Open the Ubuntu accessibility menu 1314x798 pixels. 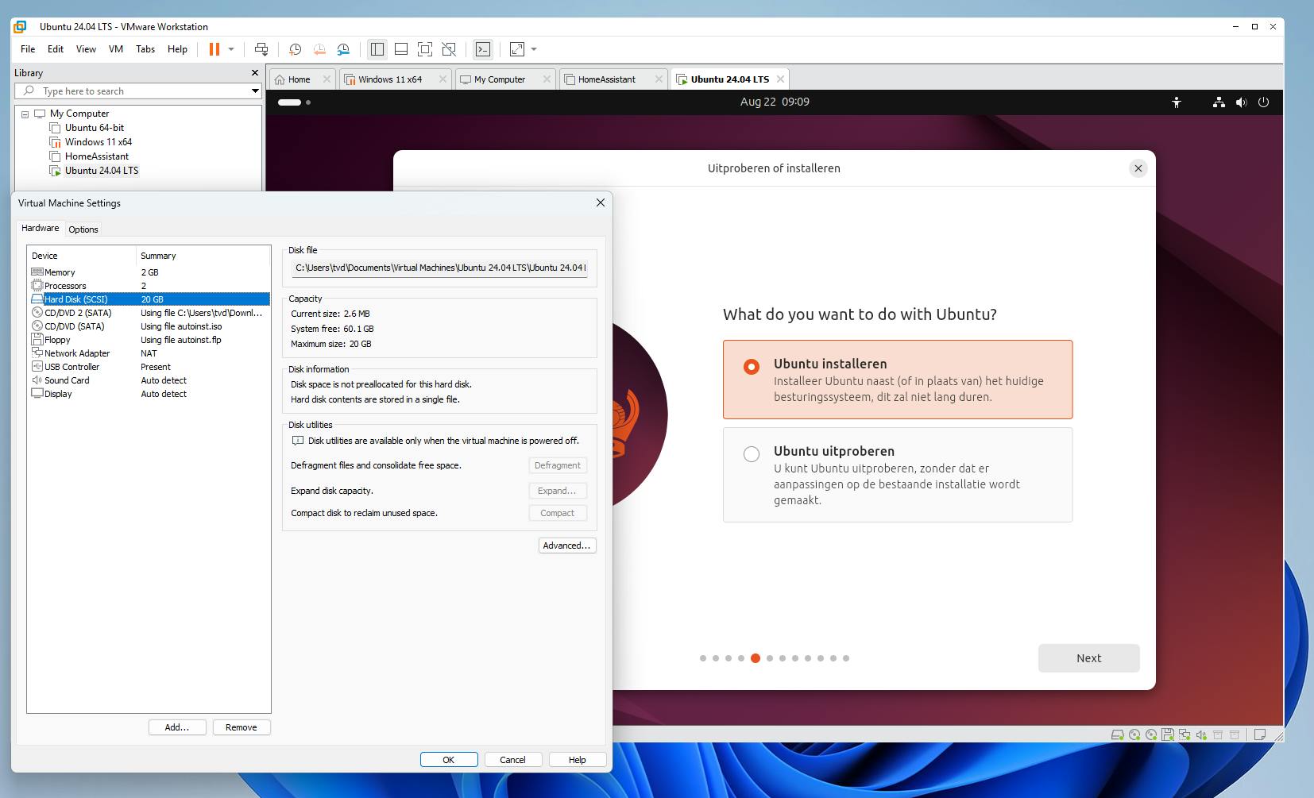point(1177,102)
